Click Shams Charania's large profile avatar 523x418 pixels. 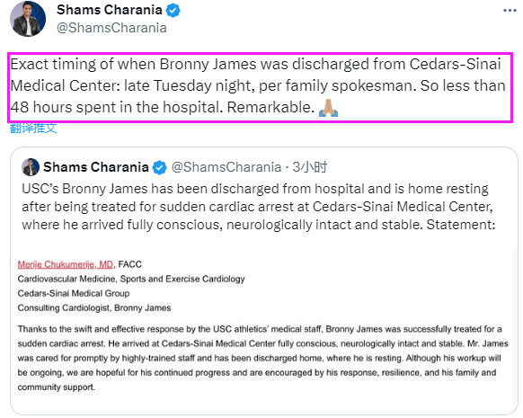28,19
